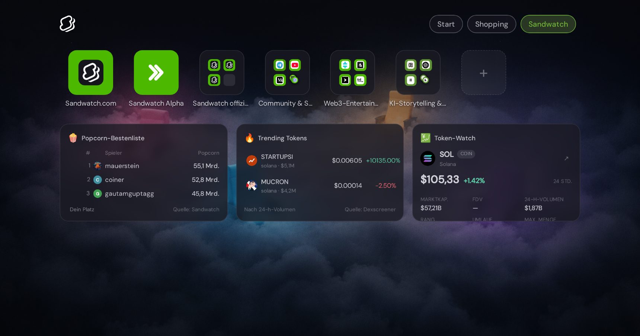Click the popcorn icon beside Popcorn-Bestenliste
The height and width of the screenshot is (336, 640).
click(x=73, y=138)
